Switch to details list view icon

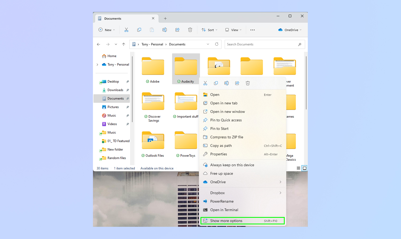click(x=298, y=168)
